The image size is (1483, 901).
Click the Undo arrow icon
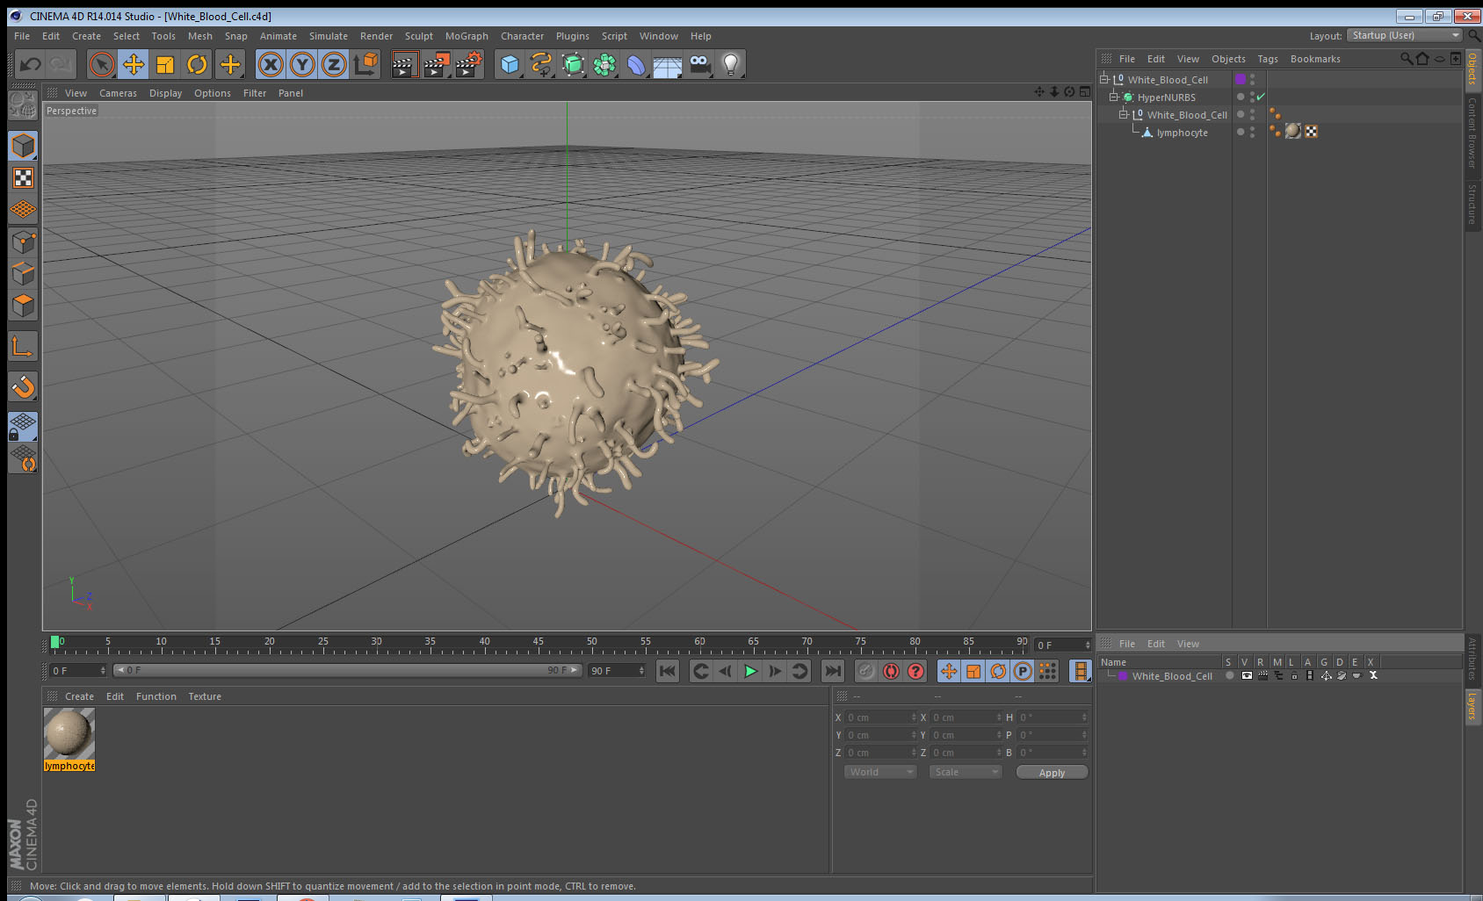coord(30,64)
